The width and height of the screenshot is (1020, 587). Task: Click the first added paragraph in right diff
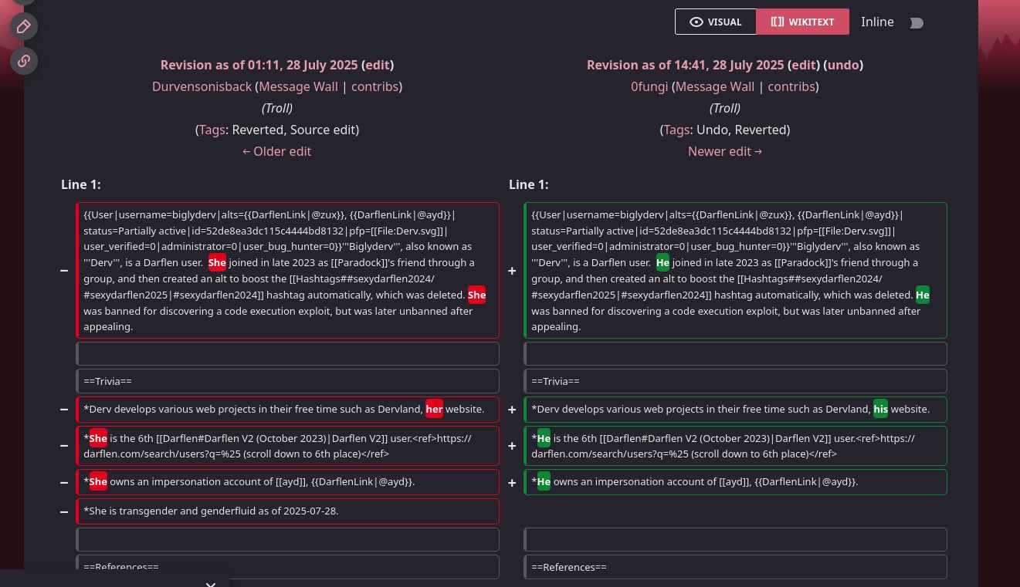click(x=736, y=271)
